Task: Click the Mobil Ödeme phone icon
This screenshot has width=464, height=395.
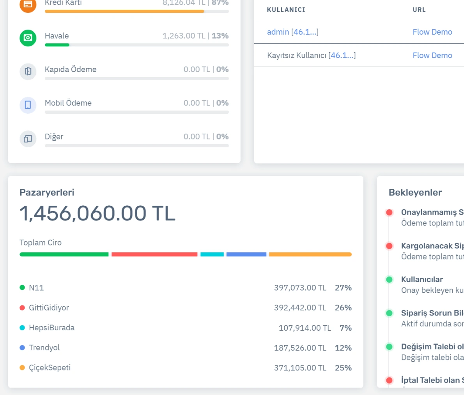Action: (28, 105)
